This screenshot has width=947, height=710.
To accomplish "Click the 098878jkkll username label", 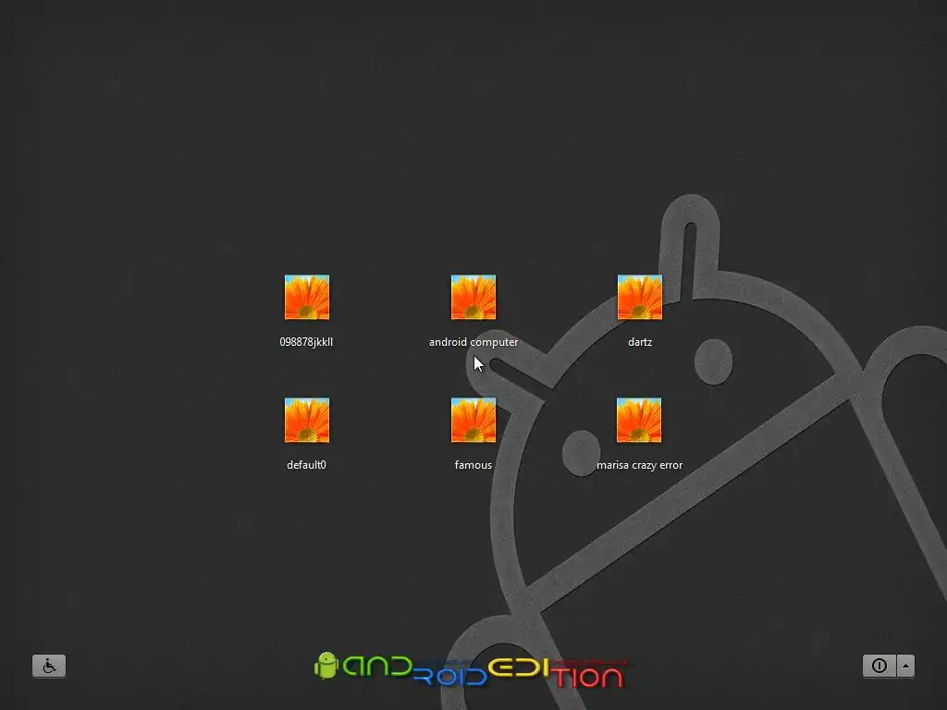I will (306, 342).
